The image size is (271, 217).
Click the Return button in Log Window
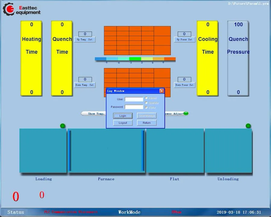[147, 123]
